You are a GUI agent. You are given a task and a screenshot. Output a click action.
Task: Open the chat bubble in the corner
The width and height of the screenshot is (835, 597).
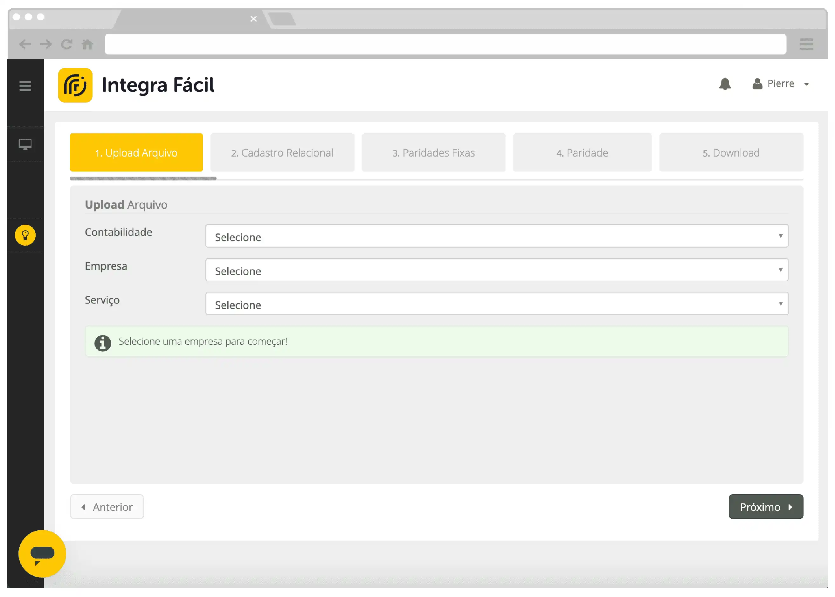click(x=42, y=553)
